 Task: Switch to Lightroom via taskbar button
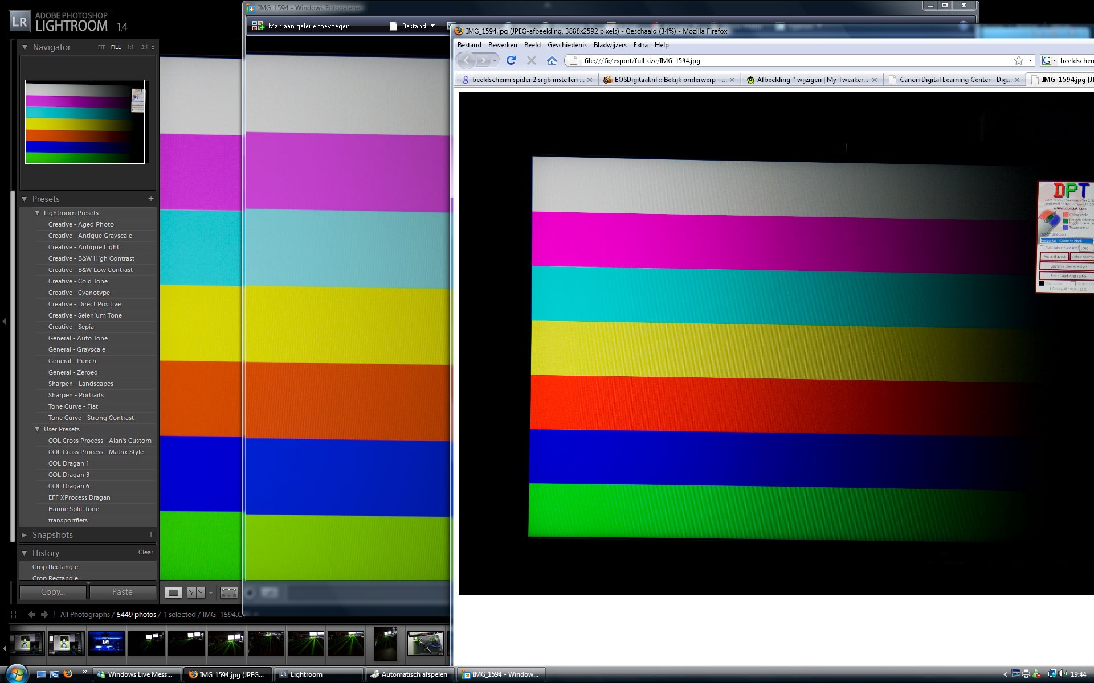319,674
